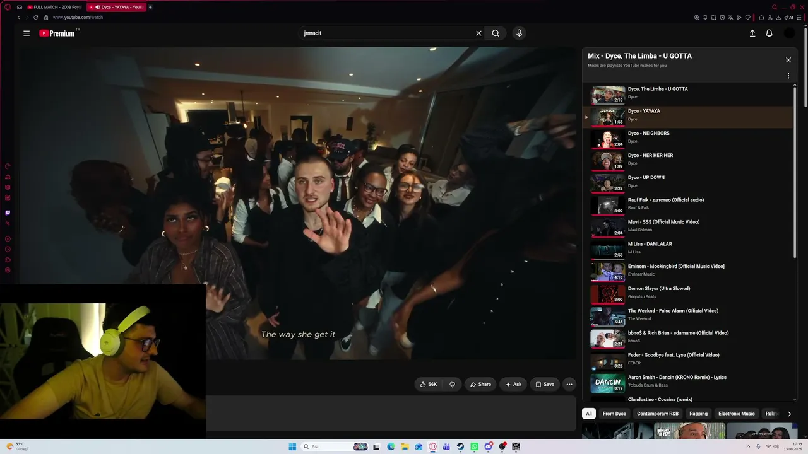Click the YouTube search input field
This screenshot has width=808, height=454.
(x=386, y=33)
